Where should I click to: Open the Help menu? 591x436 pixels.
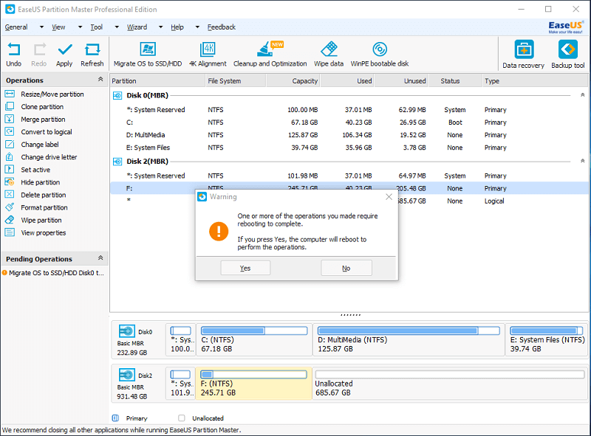(177, 27)
